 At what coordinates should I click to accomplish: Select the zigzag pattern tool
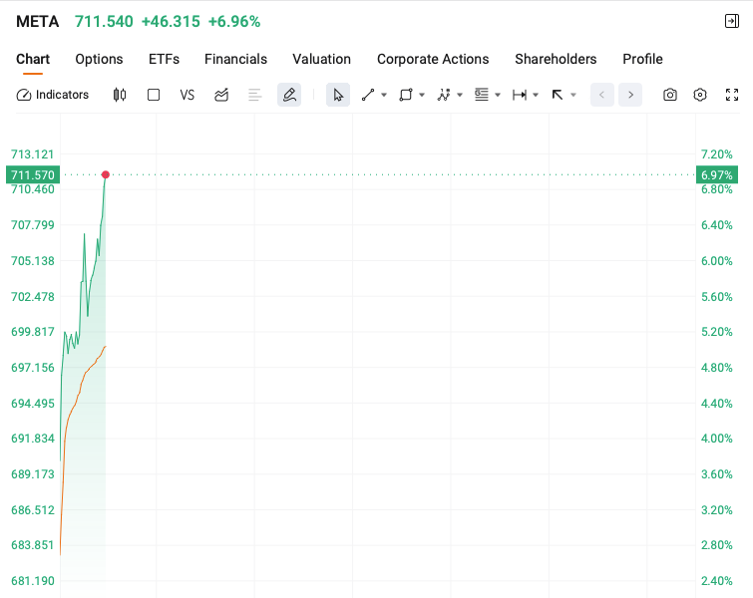click(x=444, y=95)
